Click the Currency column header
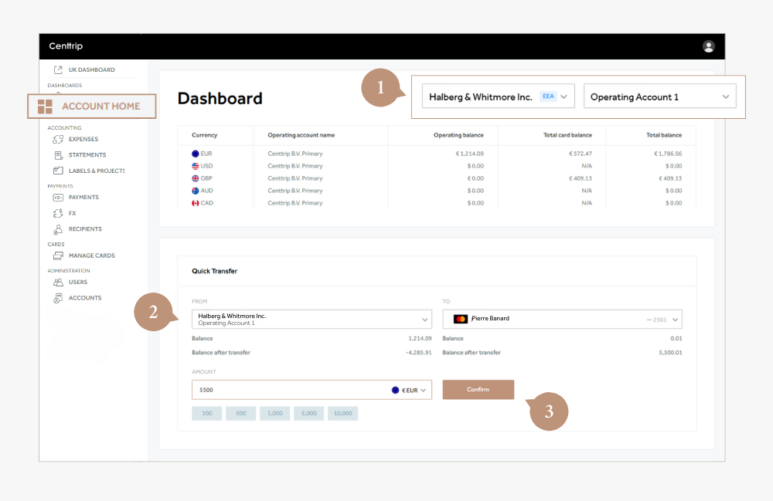This screenshot has height=501, width=773. [x=205, y=135]
